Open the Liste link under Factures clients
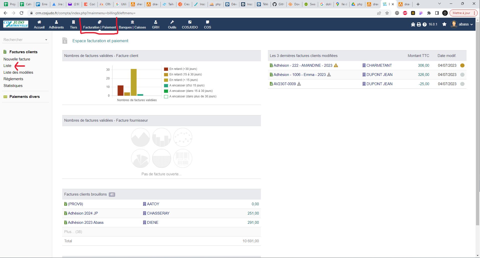Image resolution: width=480 pixels, height=258 pixels. pos(7,66)
